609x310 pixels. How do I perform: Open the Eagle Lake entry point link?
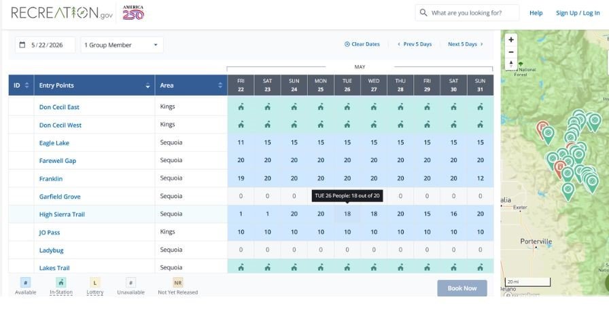[54, 143]
